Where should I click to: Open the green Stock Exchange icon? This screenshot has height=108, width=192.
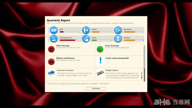pos(100,49)
